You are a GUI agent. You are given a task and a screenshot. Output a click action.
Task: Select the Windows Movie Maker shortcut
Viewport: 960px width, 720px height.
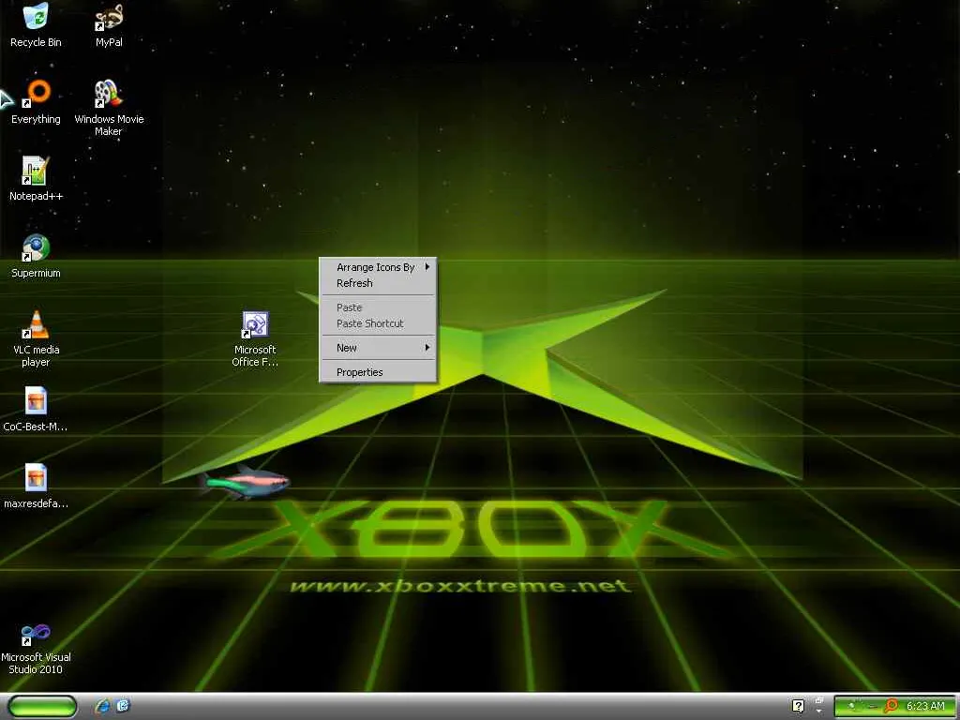pyautogui.click(x=109, y=108)
